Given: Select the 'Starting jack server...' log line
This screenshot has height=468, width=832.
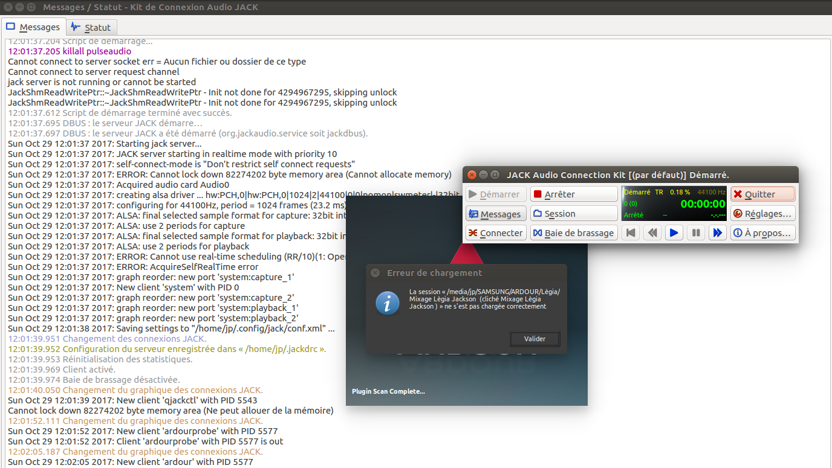Looking at the screenshot, I should (105, 144).
